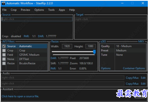
Task: Close the StaxRip window
Action: [x=143, y=3]
